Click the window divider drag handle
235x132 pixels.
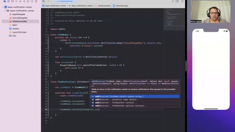point(186,66)
